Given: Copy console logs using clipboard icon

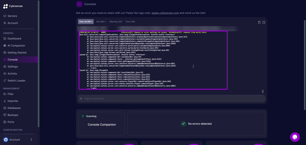Looking at the screenshot, I should coord(259,22).
